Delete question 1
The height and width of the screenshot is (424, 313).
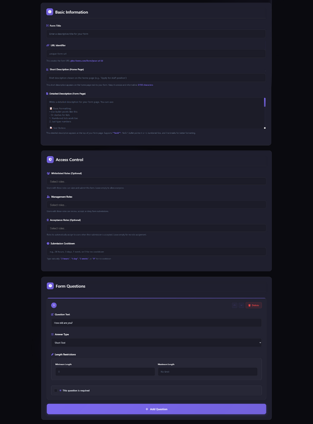[x=254, y=305]
